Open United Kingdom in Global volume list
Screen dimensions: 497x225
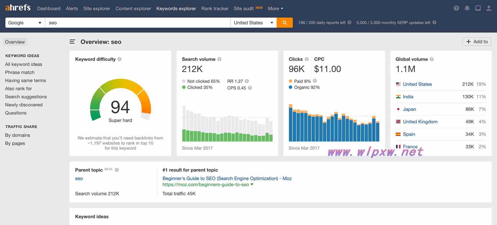[x=420, y=122]
